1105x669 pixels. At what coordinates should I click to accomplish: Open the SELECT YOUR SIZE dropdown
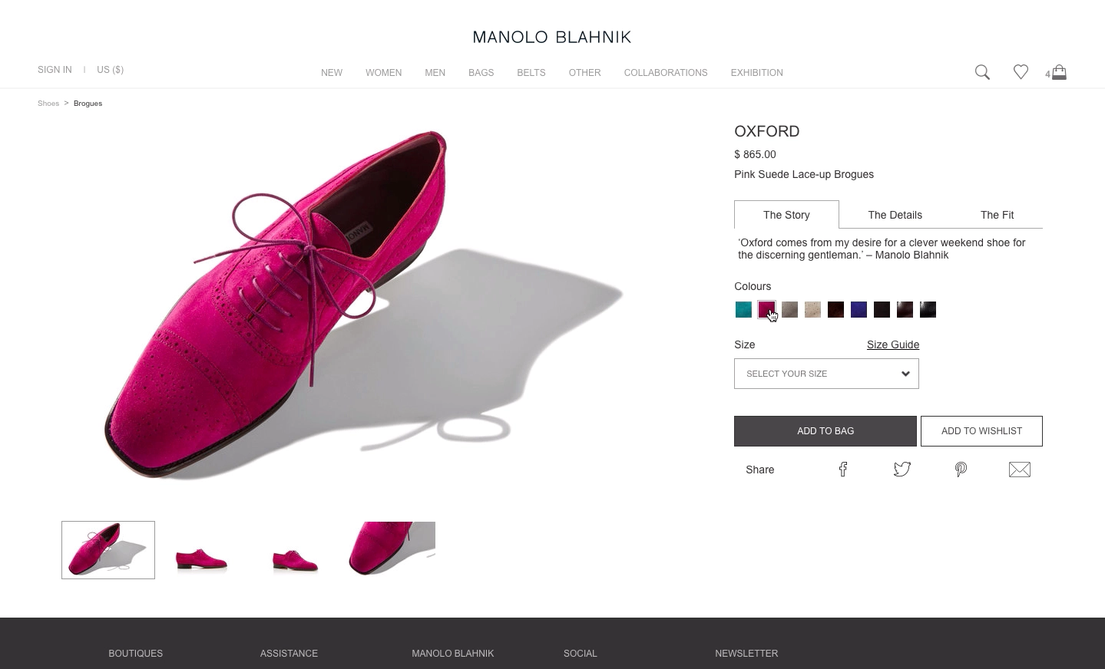(826, 374)
